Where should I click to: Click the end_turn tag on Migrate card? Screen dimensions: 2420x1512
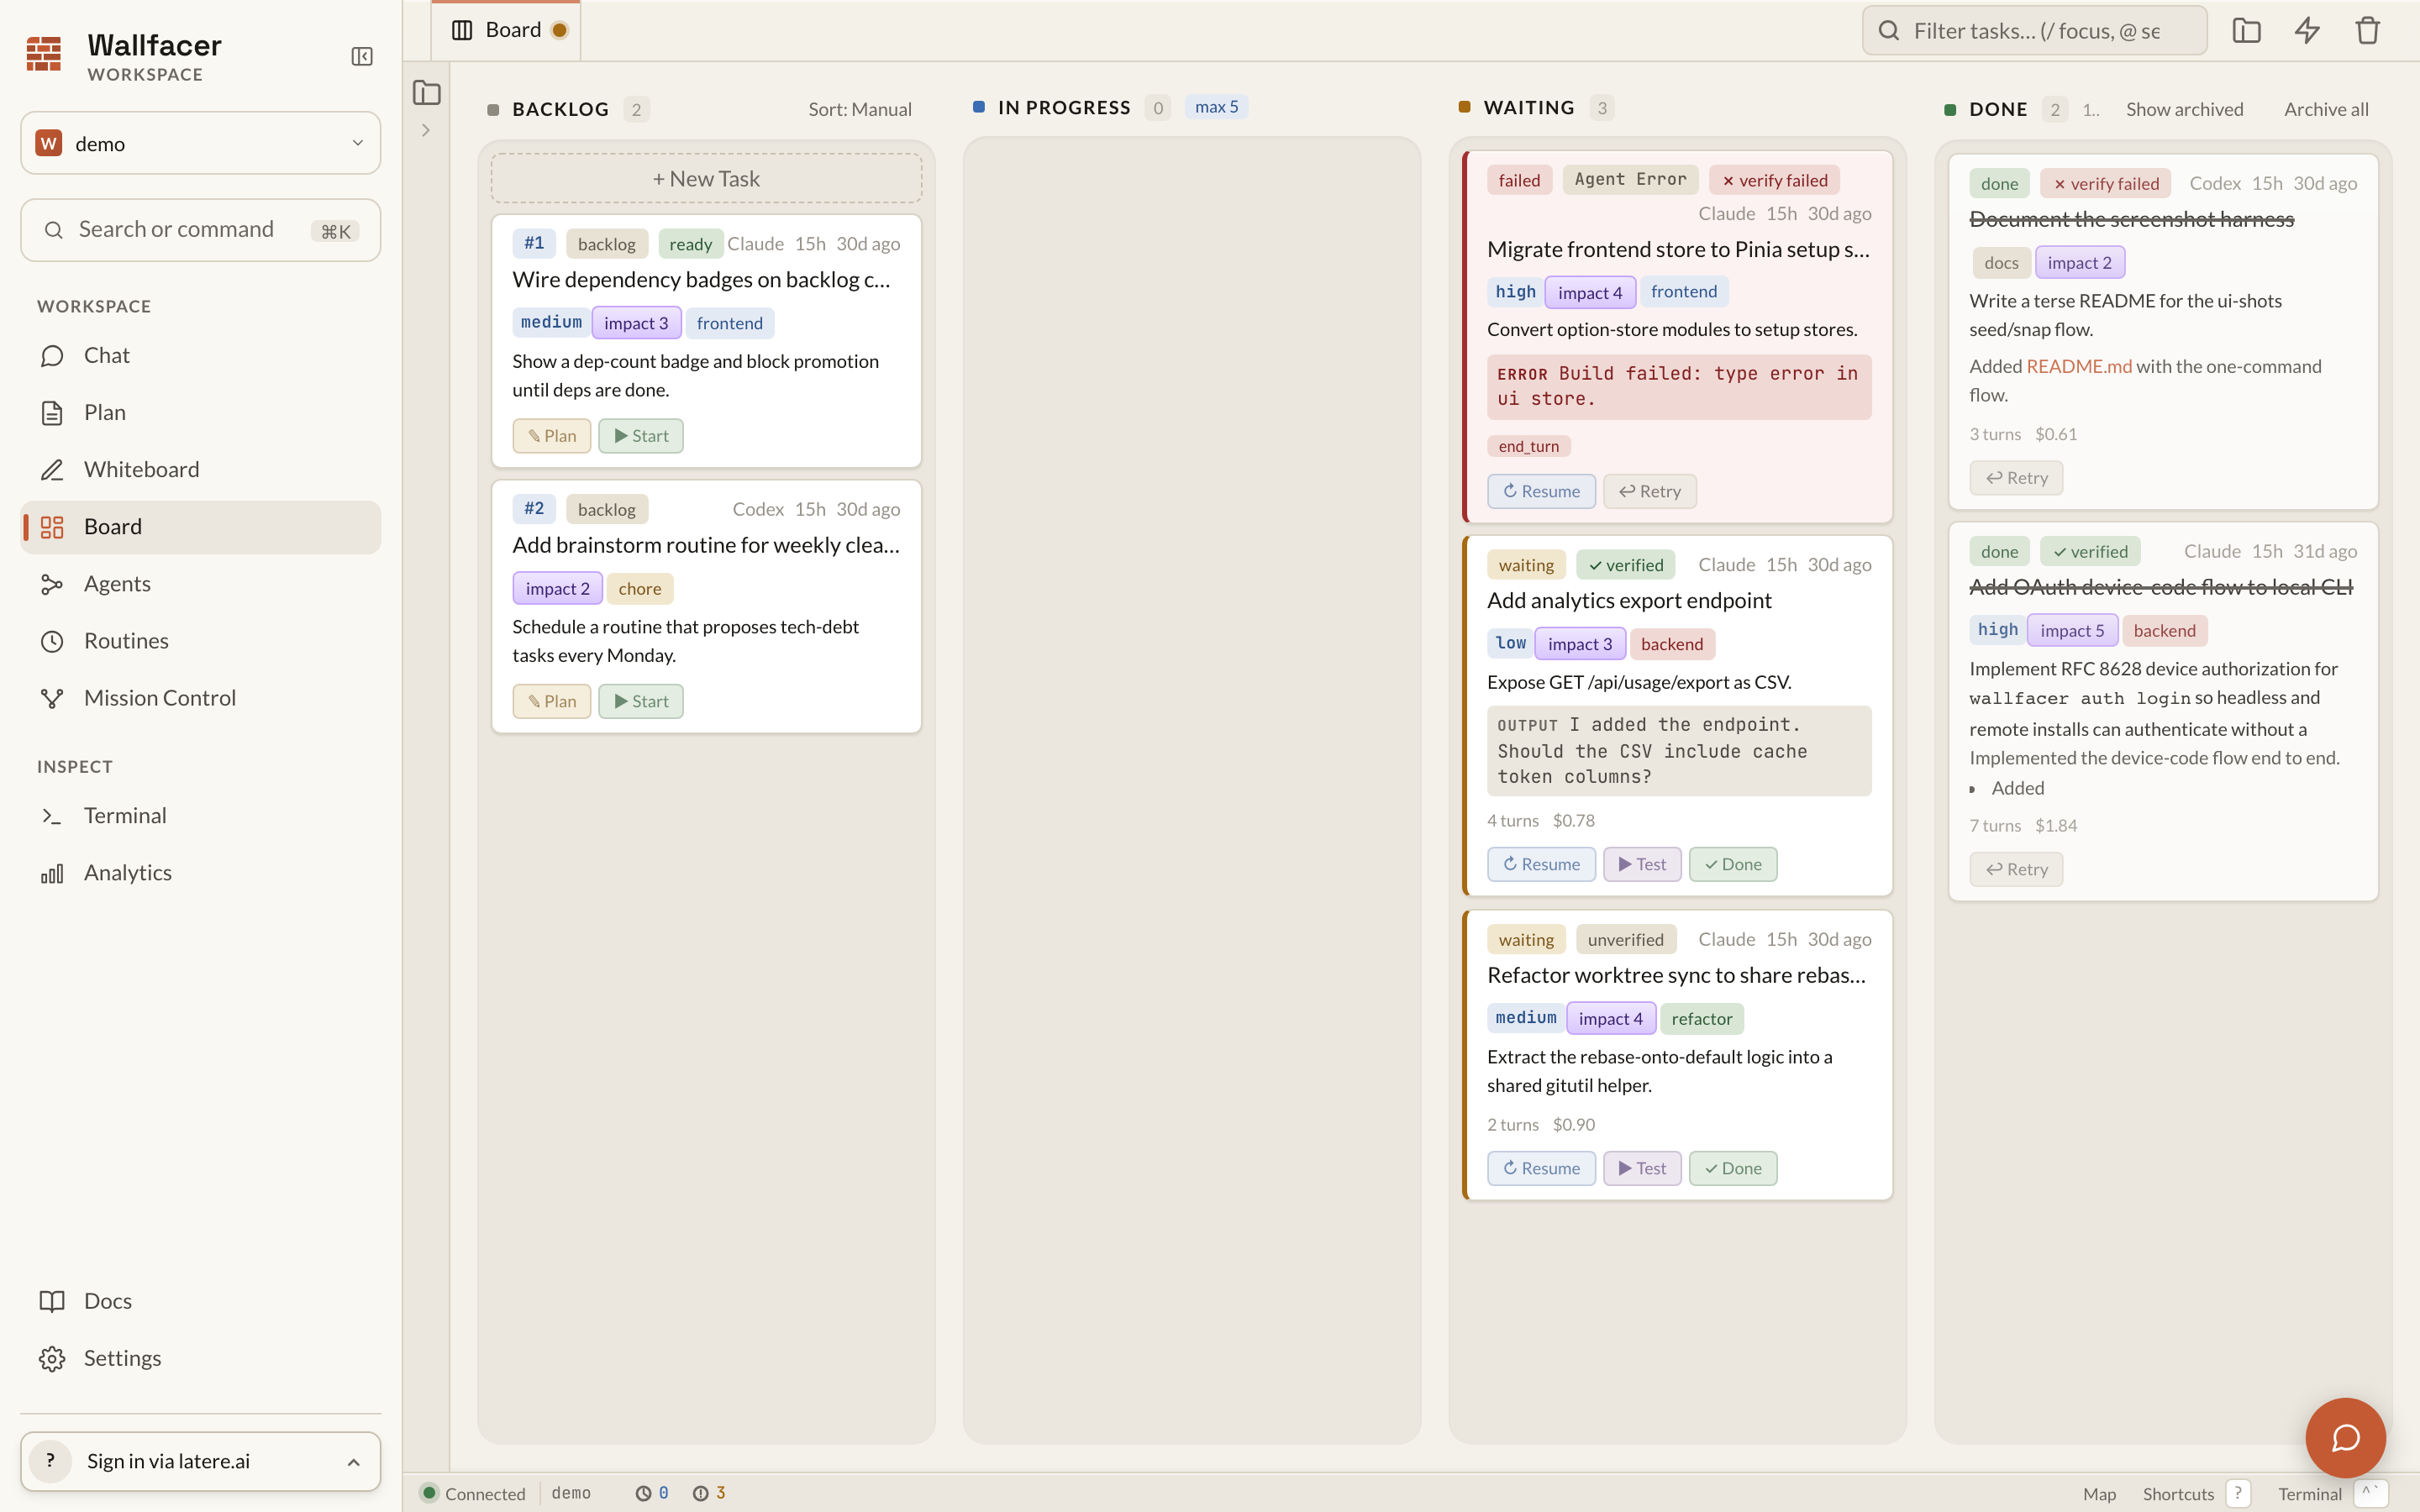click(1528, 446)
